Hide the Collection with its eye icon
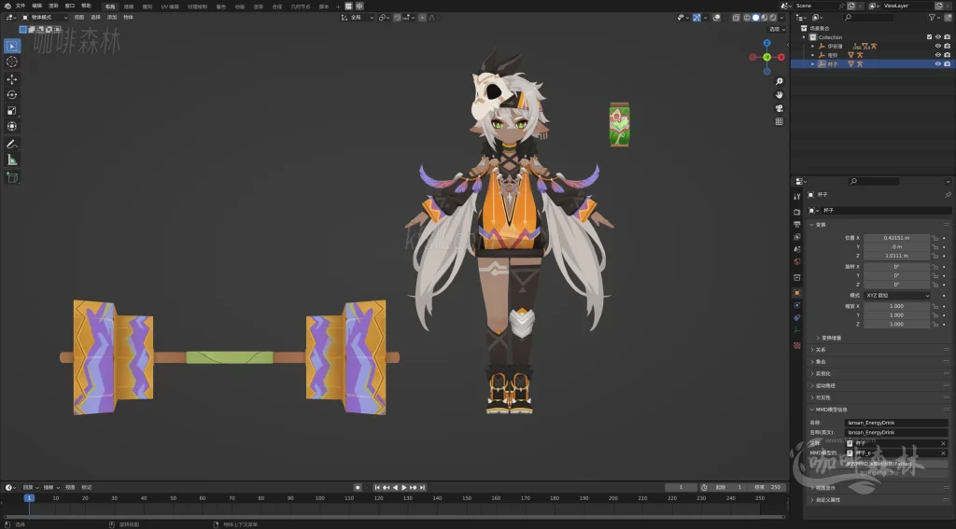The width and height of the screenshot is (956, 529). coord(938,37)
